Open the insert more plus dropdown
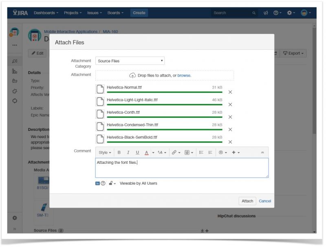Image resolution: width=326 pixels, height=247 pixels. (236, 152)
